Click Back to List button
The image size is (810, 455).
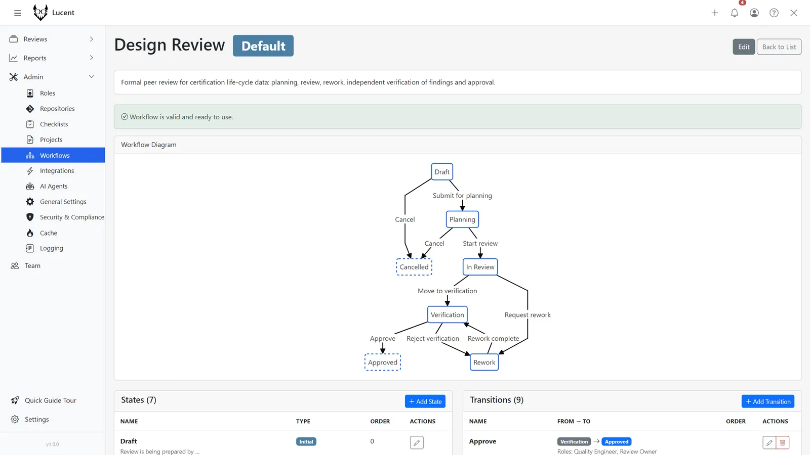point(779,47)
